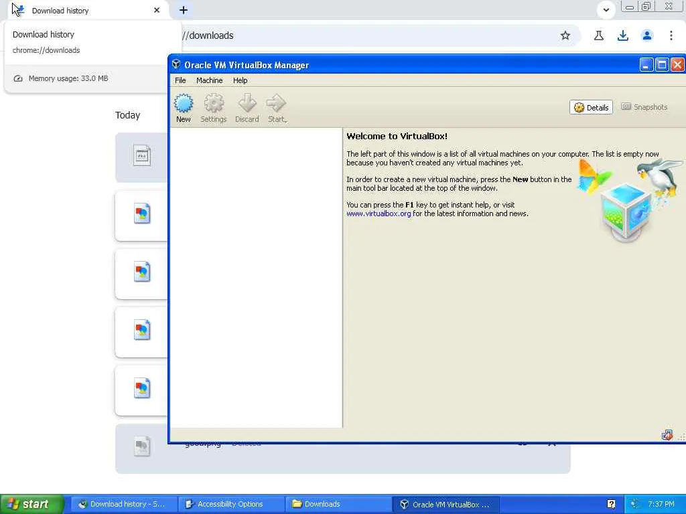
Task: Click the empty virtual machine list pane
Action: (256, 278)
